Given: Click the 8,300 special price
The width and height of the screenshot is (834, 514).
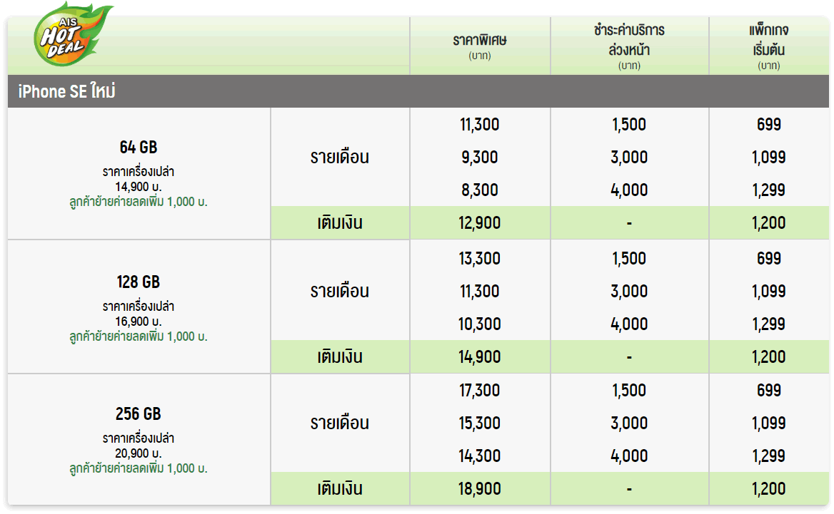Looking at the screenshot, I should tap(480, 190).
